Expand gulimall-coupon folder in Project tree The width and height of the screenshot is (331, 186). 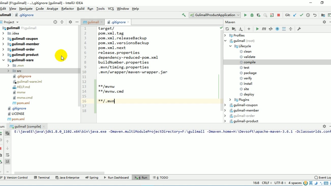[3, 39]
